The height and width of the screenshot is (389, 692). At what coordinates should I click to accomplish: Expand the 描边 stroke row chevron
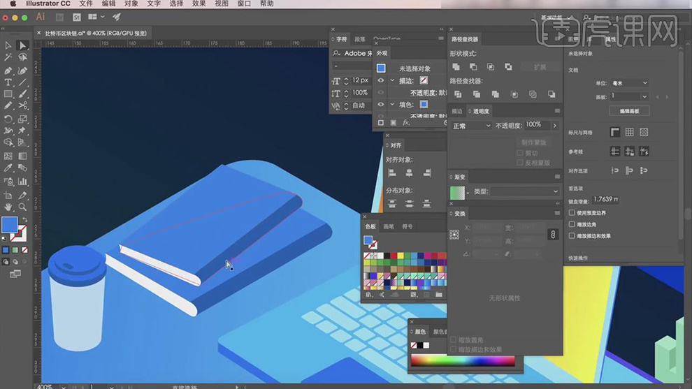(x=392, y=81)
